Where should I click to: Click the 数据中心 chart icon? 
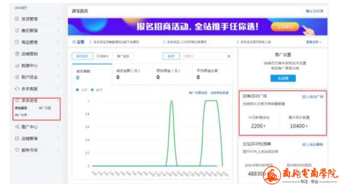coord(17,65)
